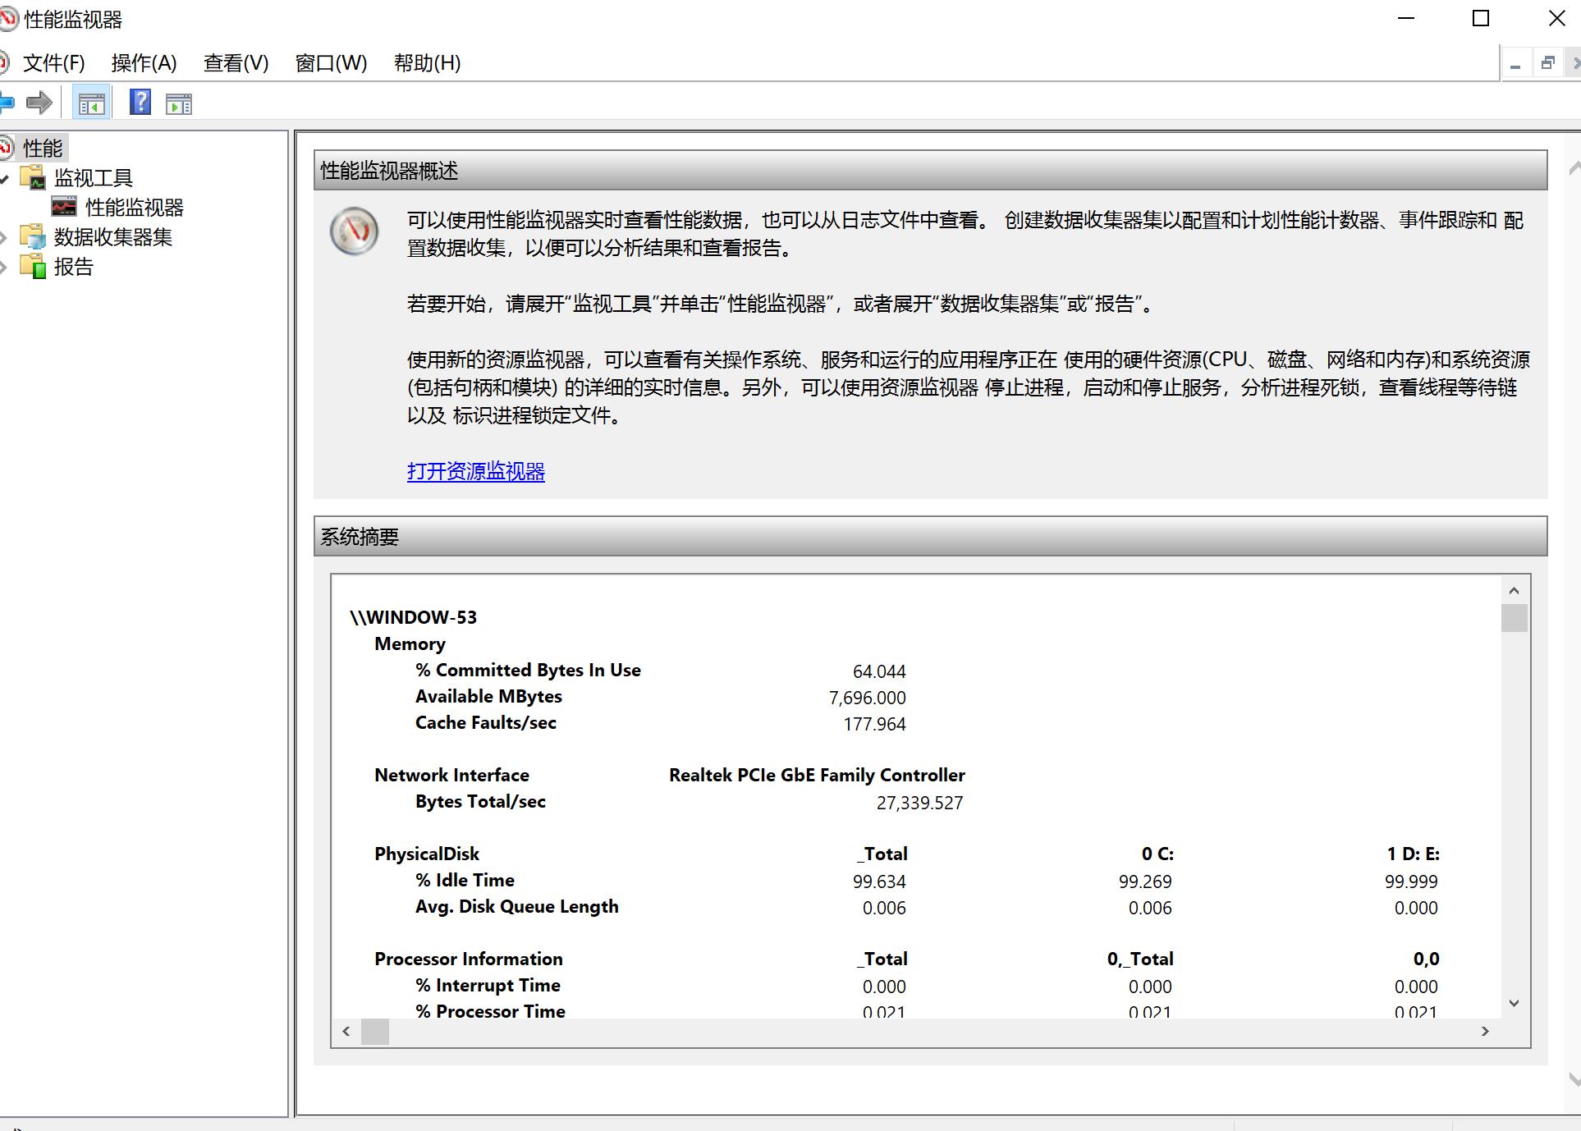The width and height of the screenshot is (1581, 1131).
Task: Maximize the 性能监视器 window
Action: (1481, 18)
